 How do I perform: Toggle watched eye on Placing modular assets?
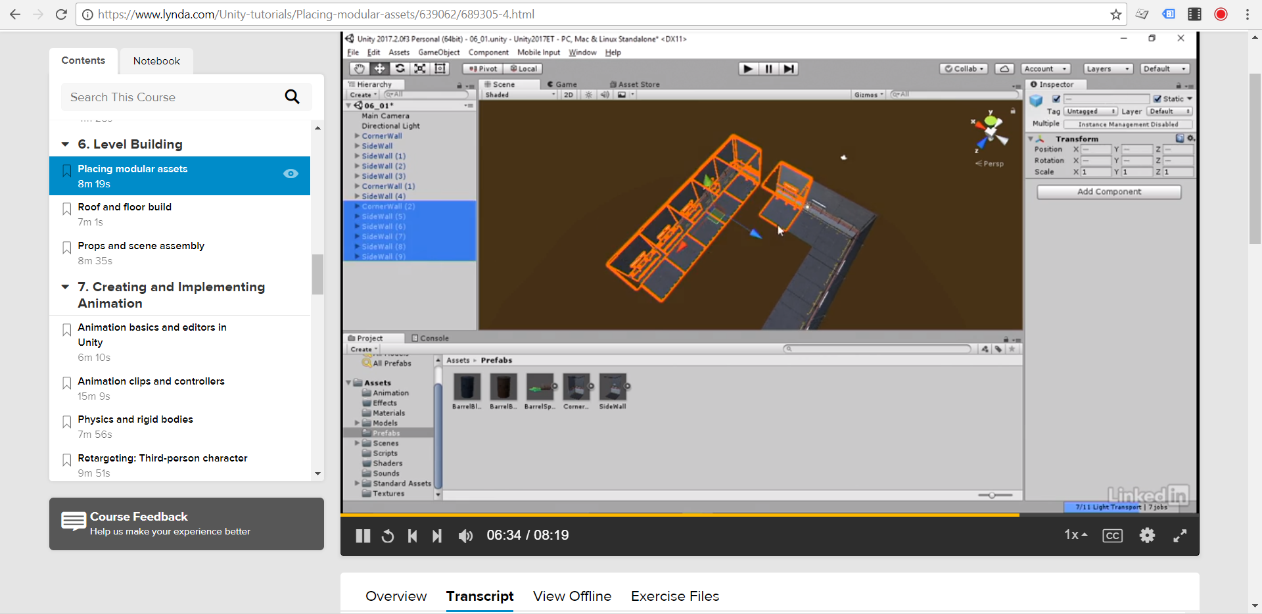[x=291, y=174]
